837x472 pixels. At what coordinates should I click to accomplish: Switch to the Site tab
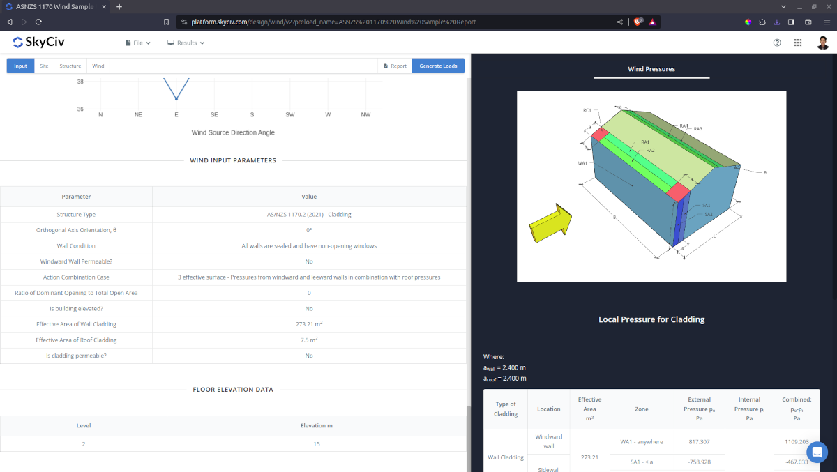[x=44, y=66]
